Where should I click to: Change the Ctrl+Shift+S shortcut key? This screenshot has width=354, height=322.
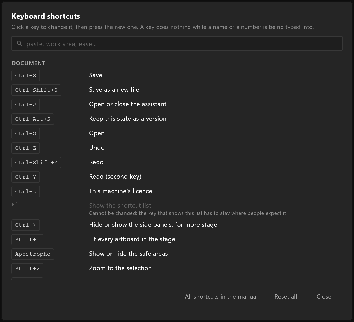[36, 90]
